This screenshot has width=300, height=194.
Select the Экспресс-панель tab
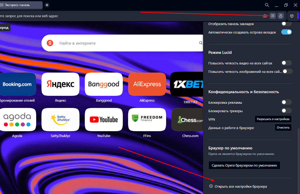pos(21,5)
